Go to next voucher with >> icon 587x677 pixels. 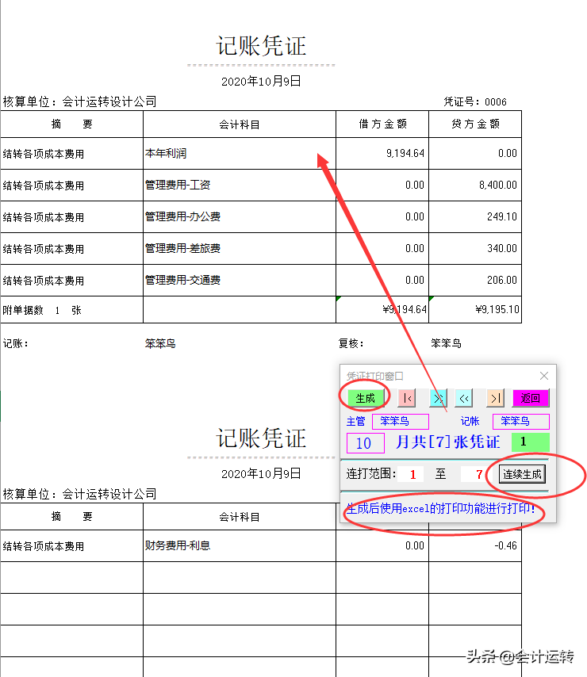point(438,398)
